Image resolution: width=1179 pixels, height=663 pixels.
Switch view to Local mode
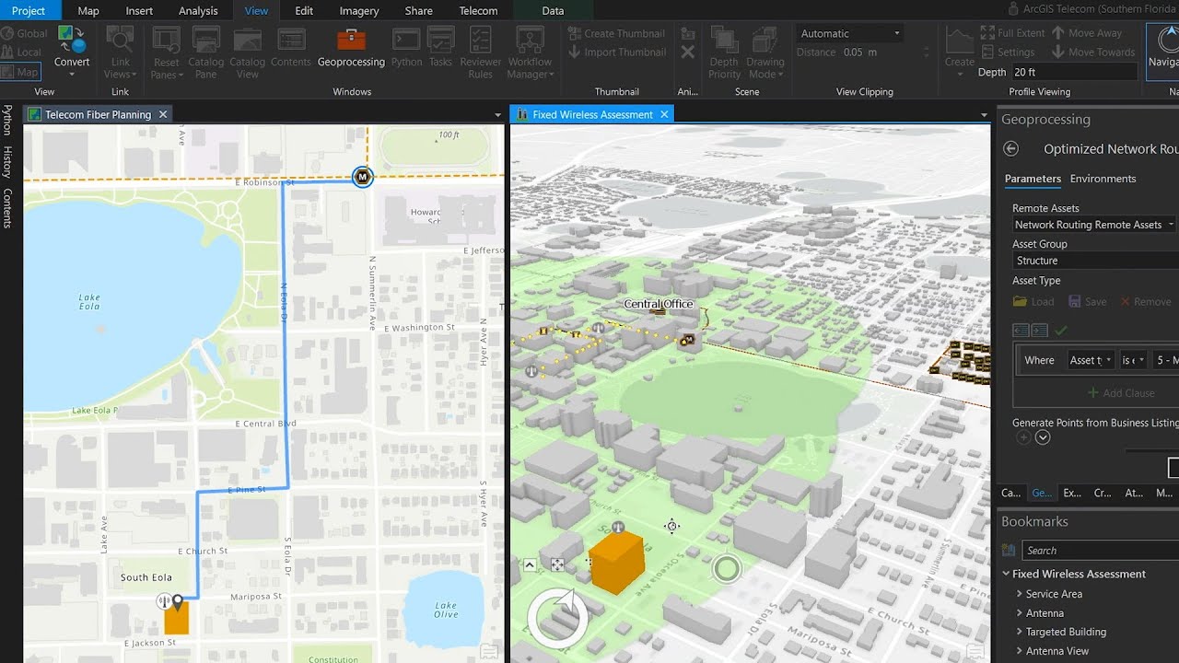coord(22,52)
